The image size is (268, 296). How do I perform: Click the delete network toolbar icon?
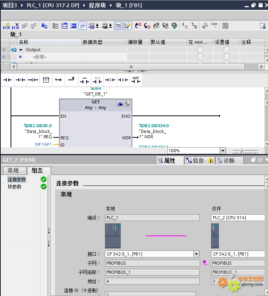15,26
